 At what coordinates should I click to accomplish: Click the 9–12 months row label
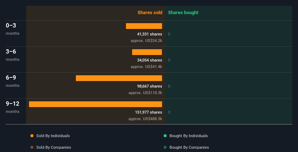coord(13,107)
